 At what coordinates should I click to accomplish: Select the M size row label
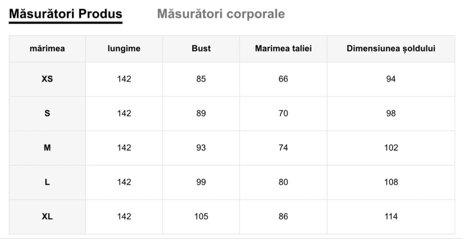click(47, 148)
